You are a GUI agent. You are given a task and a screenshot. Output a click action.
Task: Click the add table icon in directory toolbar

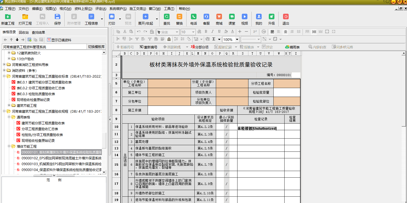coord(30,40)
